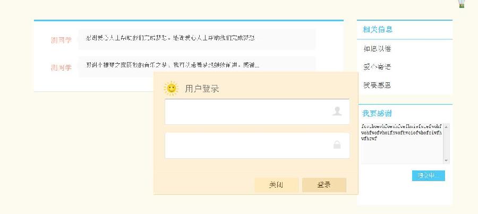Open the 爱心寄语 sidebar link
Screen dimensions: 478x214
pos(377,67)
